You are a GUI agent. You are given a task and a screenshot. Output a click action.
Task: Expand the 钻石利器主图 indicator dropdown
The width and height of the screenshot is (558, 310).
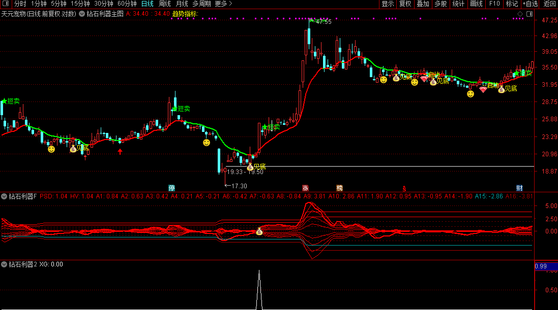pos(82,14)
